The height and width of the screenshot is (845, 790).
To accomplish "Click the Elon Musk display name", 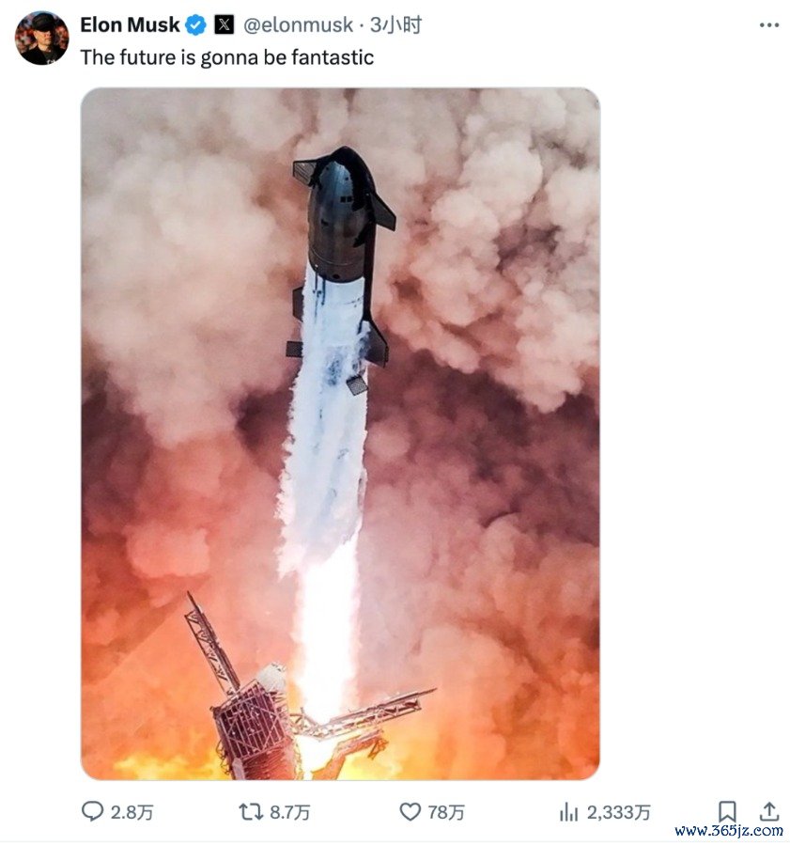I will [130, 25].
